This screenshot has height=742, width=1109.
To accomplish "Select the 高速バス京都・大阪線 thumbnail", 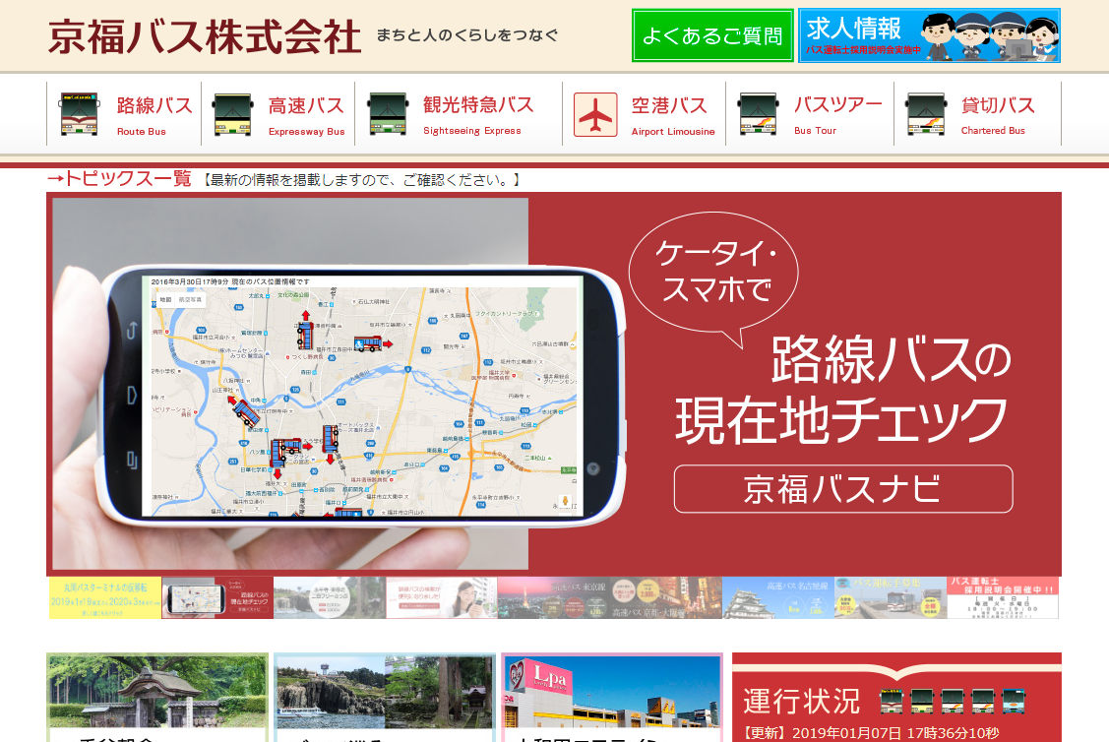I will (666, 597).
